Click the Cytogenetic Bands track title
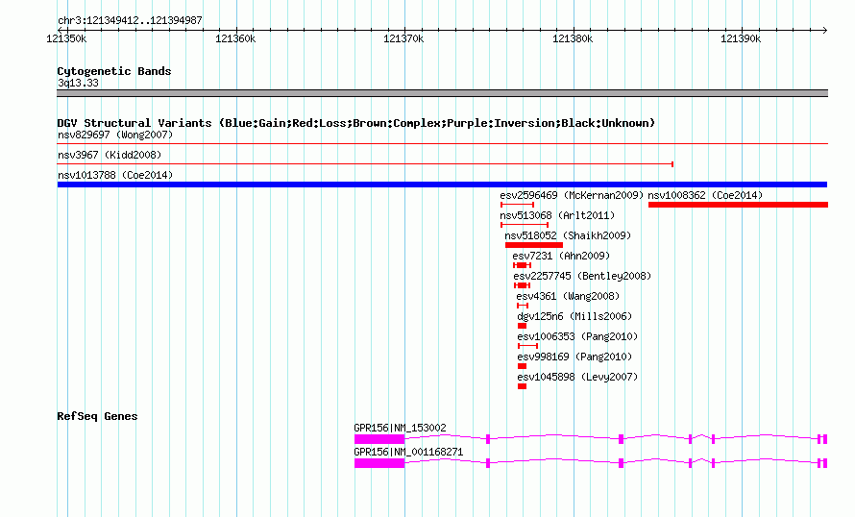Screen dimensions: 855x517 coord(114,71)
